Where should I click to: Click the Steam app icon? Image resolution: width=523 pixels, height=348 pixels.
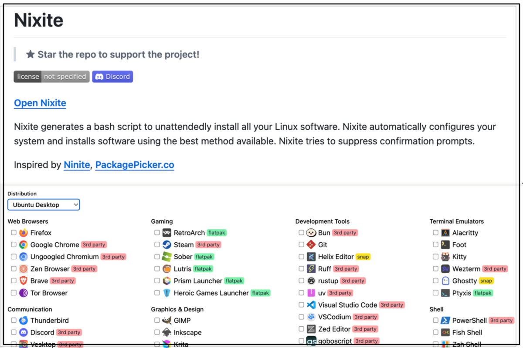[x=167, y=244]
